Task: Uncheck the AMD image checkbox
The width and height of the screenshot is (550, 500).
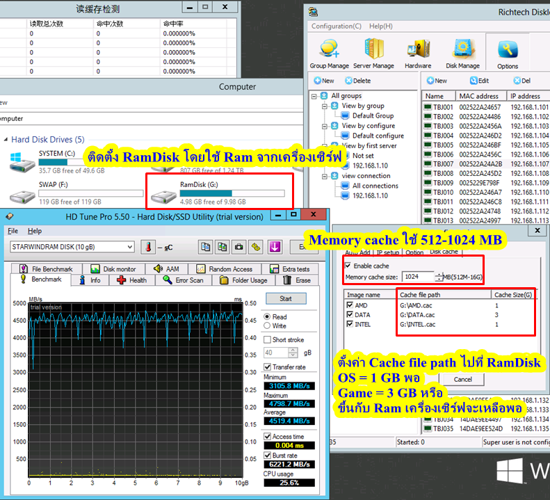Action: [350, 305]
